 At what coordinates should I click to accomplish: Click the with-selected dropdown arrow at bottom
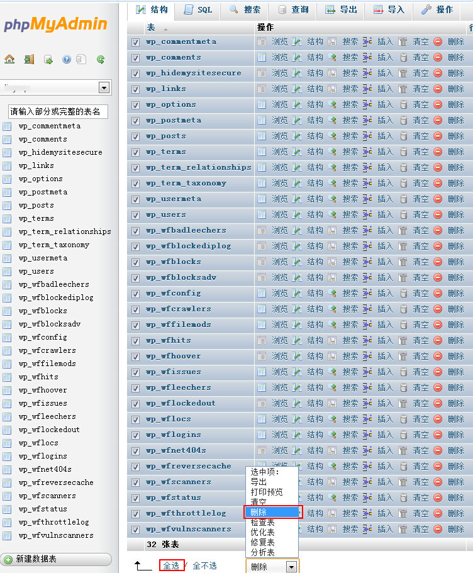pyautogui.click(x=291, y=567)
